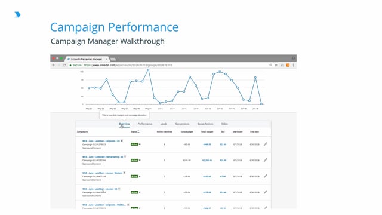Click the linkedin.com URL in the address bar

[128, 65]
